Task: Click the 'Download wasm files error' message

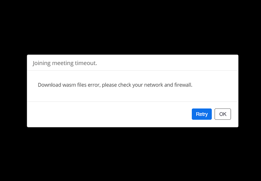Action: click(x=115, y=85)
